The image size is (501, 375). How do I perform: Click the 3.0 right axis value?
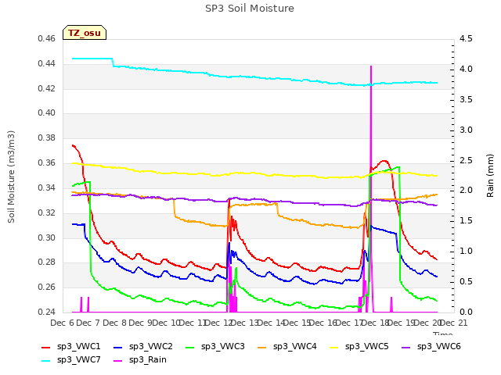[x=466, y=130]
